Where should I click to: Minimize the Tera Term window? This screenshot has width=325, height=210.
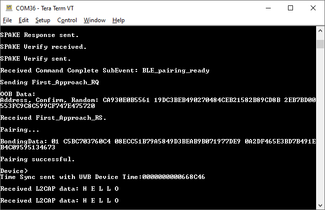[268, 7]
